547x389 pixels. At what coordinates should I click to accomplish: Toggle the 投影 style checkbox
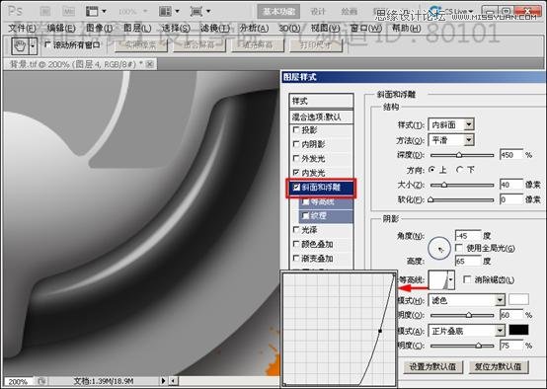(296, 130)
